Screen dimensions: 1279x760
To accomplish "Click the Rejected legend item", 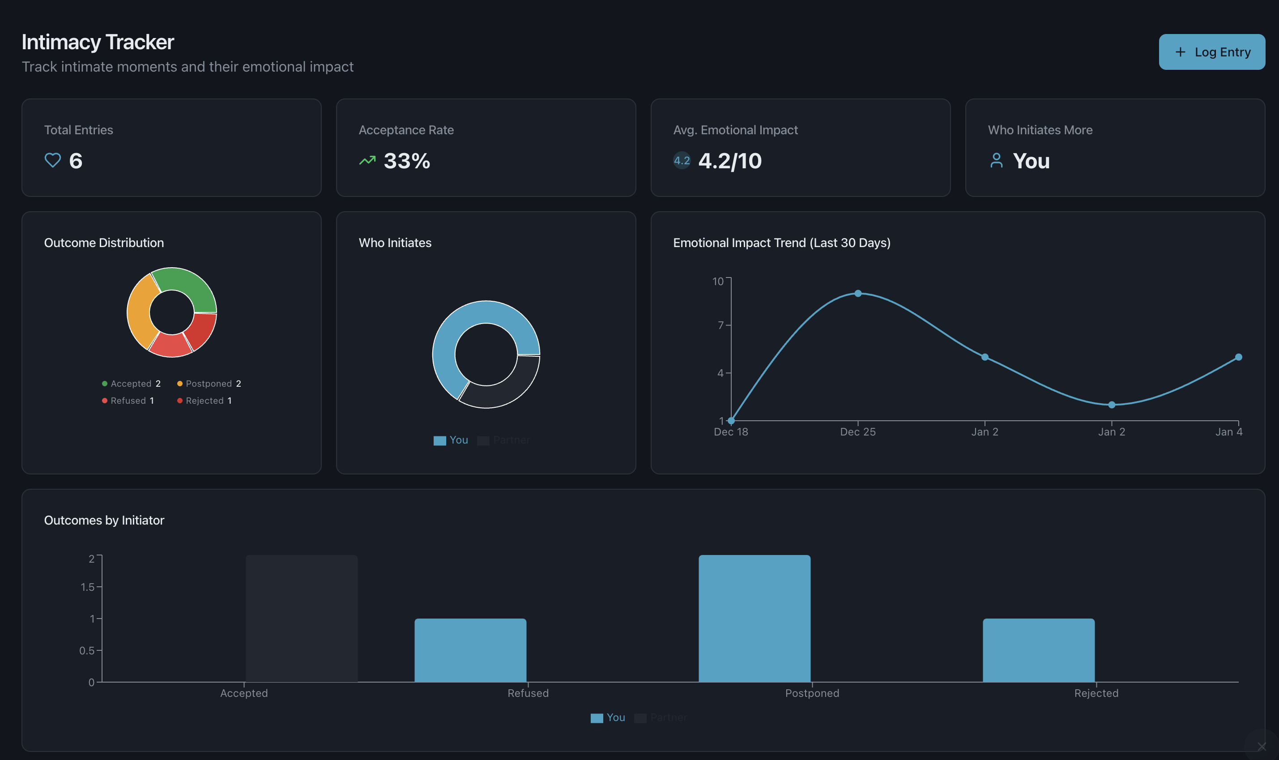I will pos(205,401).
